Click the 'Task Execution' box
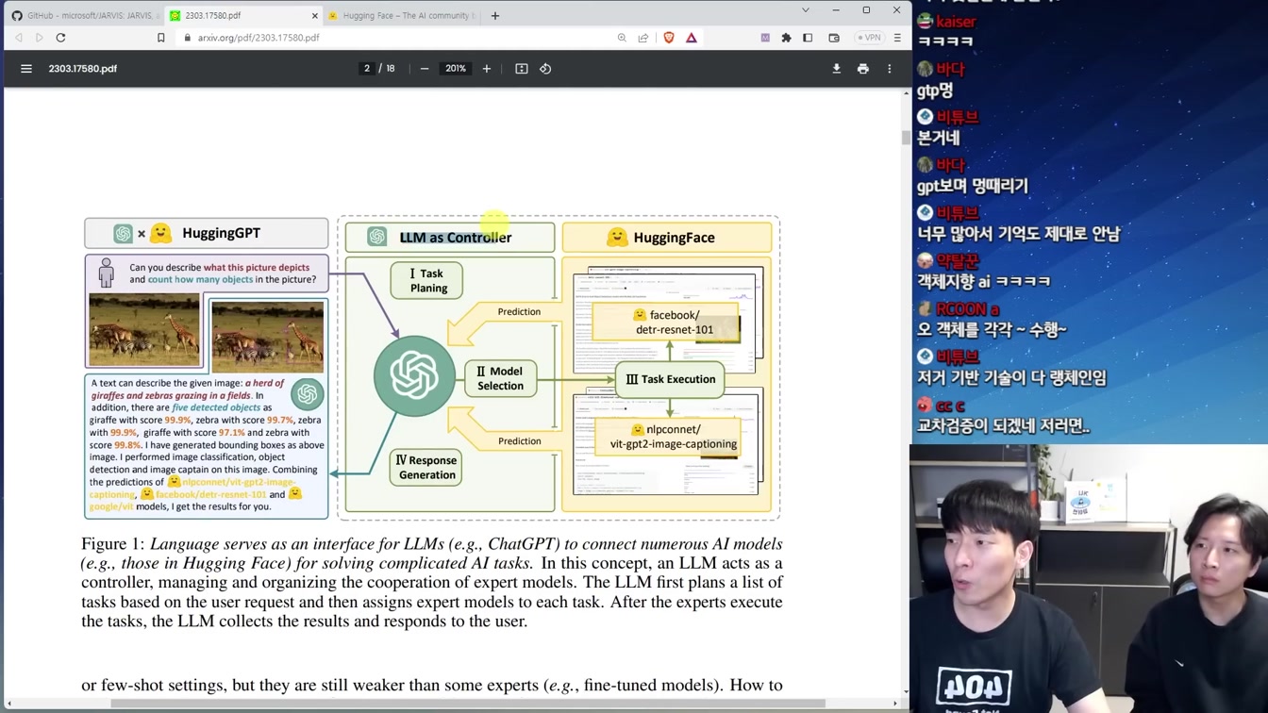The height and width of the screenshot is (713, 1268). tap(670, 379)
